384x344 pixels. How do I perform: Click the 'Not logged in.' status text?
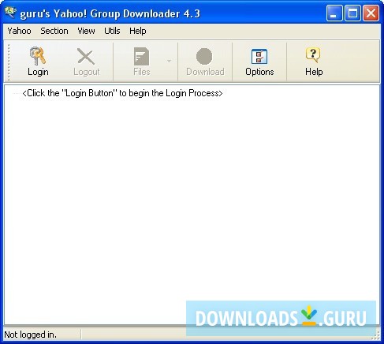click(31, 335)
